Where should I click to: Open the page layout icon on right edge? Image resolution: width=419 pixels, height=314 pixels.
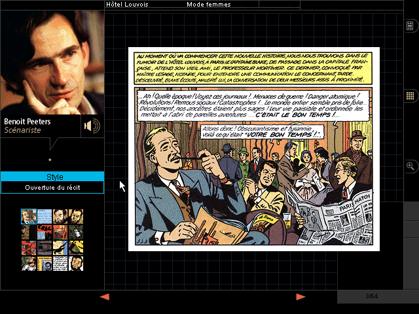tap(410, 26)
